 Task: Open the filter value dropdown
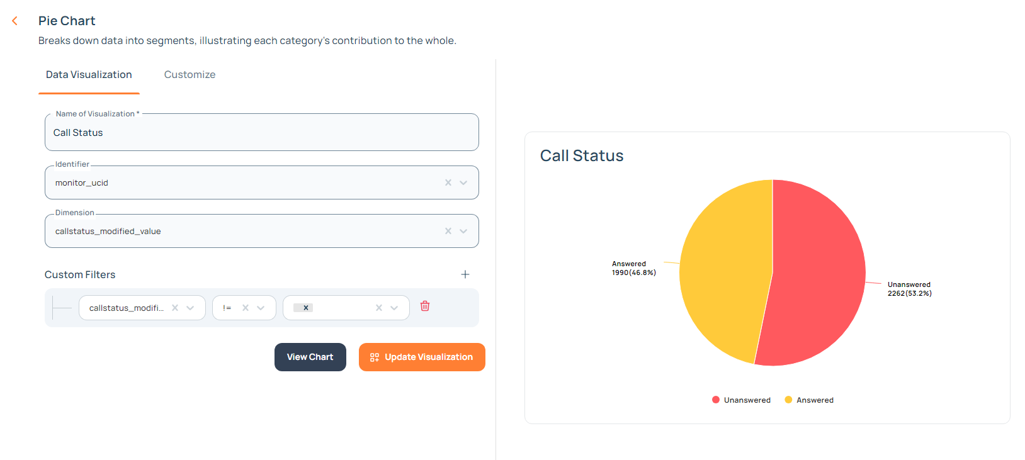point(394,308)
